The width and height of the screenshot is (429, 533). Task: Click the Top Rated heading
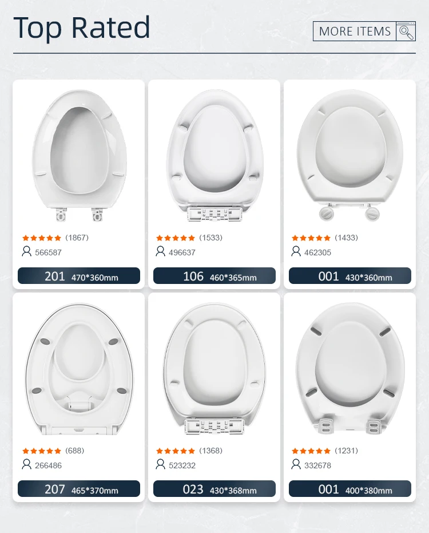[x=82, y=27]
